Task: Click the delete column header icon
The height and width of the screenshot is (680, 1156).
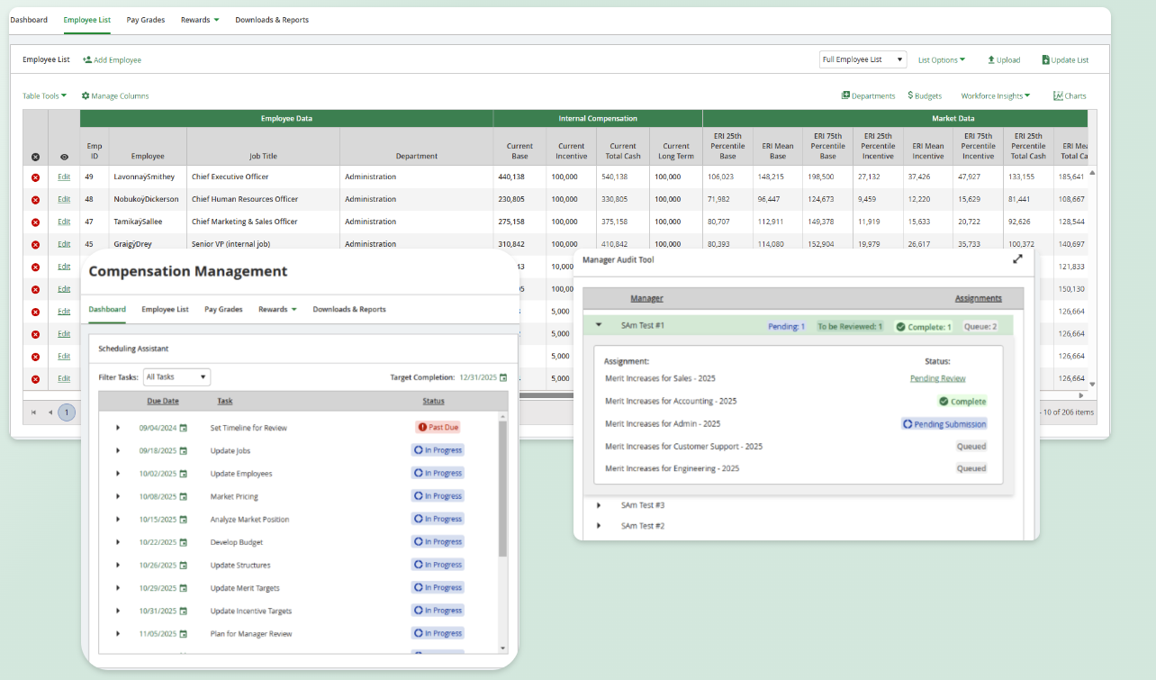Action: 35,157
